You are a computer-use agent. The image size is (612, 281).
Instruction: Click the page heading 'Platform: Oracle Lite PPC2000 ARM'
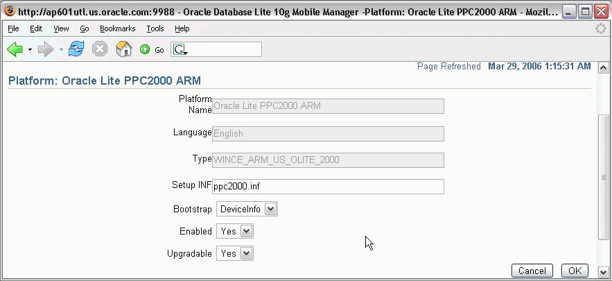coord(105,81)
